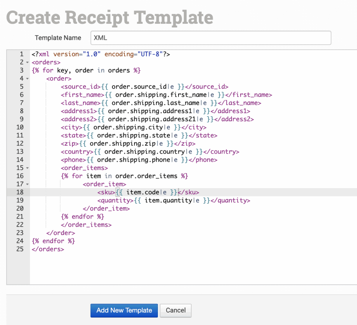Click line number 25 in the gutter

20,249
